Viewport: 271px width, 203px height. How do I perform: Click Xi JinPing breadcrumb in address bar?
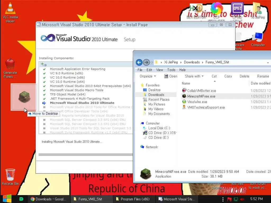[171, 62]
